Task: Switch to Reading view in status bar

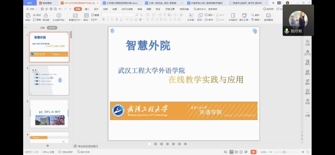Action: (x=241, y=152)
